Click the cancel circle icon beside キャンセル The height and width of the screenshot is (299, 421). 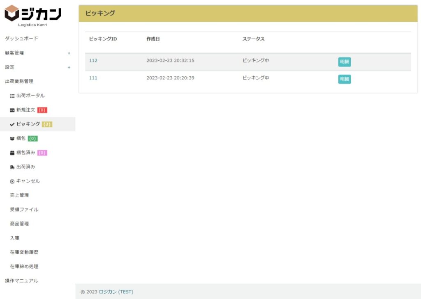coord(12,181)
